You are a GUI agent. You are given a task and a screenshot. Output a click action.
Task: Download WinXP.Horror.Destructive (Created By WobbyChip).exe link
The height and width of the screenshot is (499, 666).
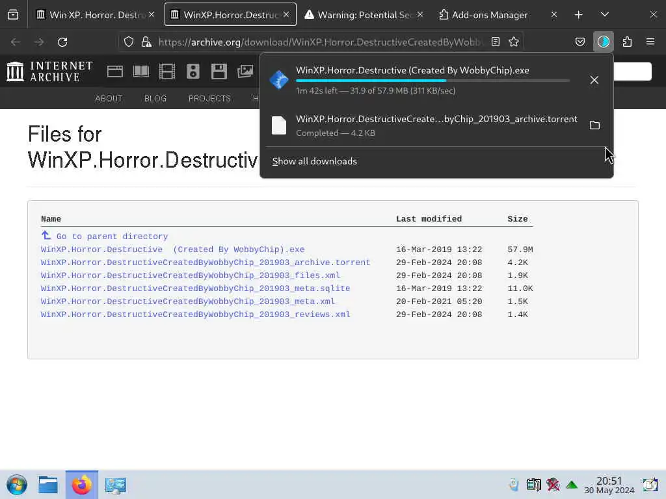(172, 249)
